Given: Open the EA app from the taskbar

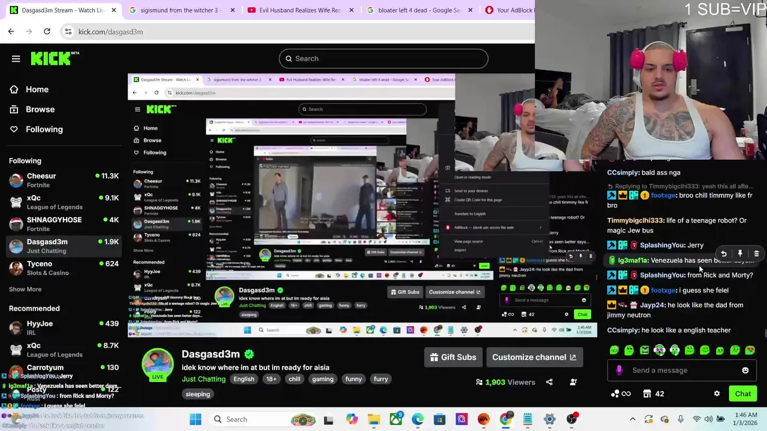Looking at the screenshot, I should pos(484,419).
